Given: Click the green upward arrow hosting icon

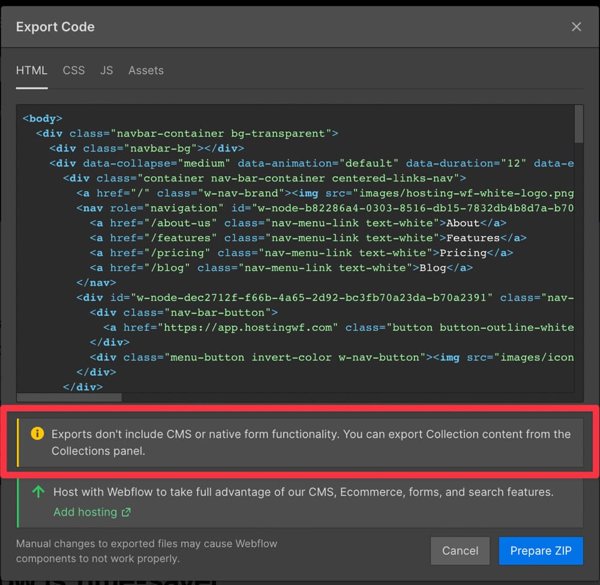Looking at the screenshot, I should coord(38,491).
